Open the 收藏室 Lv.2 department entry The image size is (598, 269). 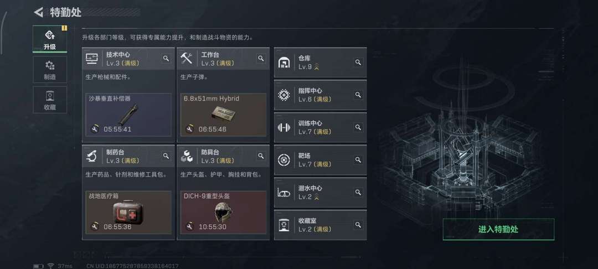pos(321,225)
